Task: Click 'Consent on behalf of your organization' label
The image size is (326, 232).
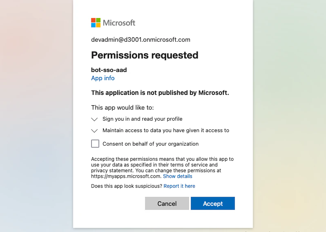Action: point(150,144)
